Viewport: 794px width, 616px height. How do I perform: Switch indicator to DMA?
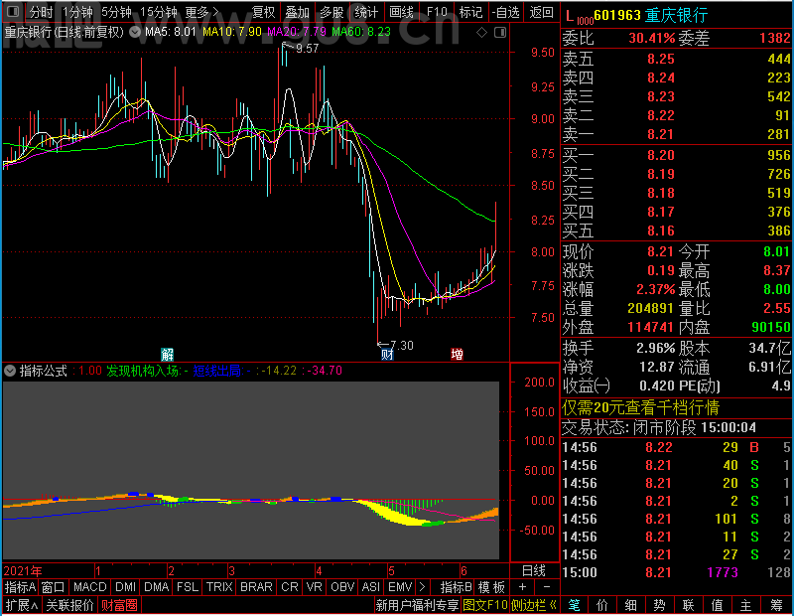pos(156,587)
